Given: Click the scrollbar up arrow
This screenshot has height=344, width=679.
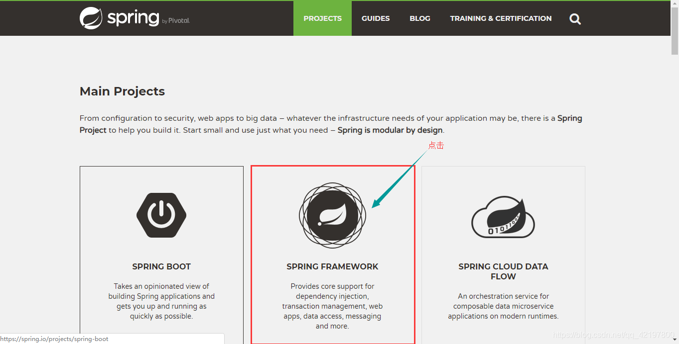Looking at the screenshot, I should click(675, 4).
